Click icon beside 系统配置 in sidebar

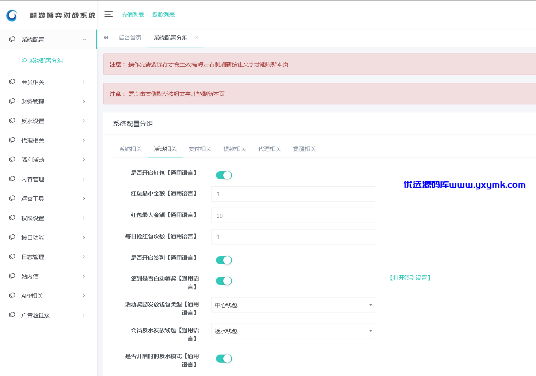[x=12, y=39]
